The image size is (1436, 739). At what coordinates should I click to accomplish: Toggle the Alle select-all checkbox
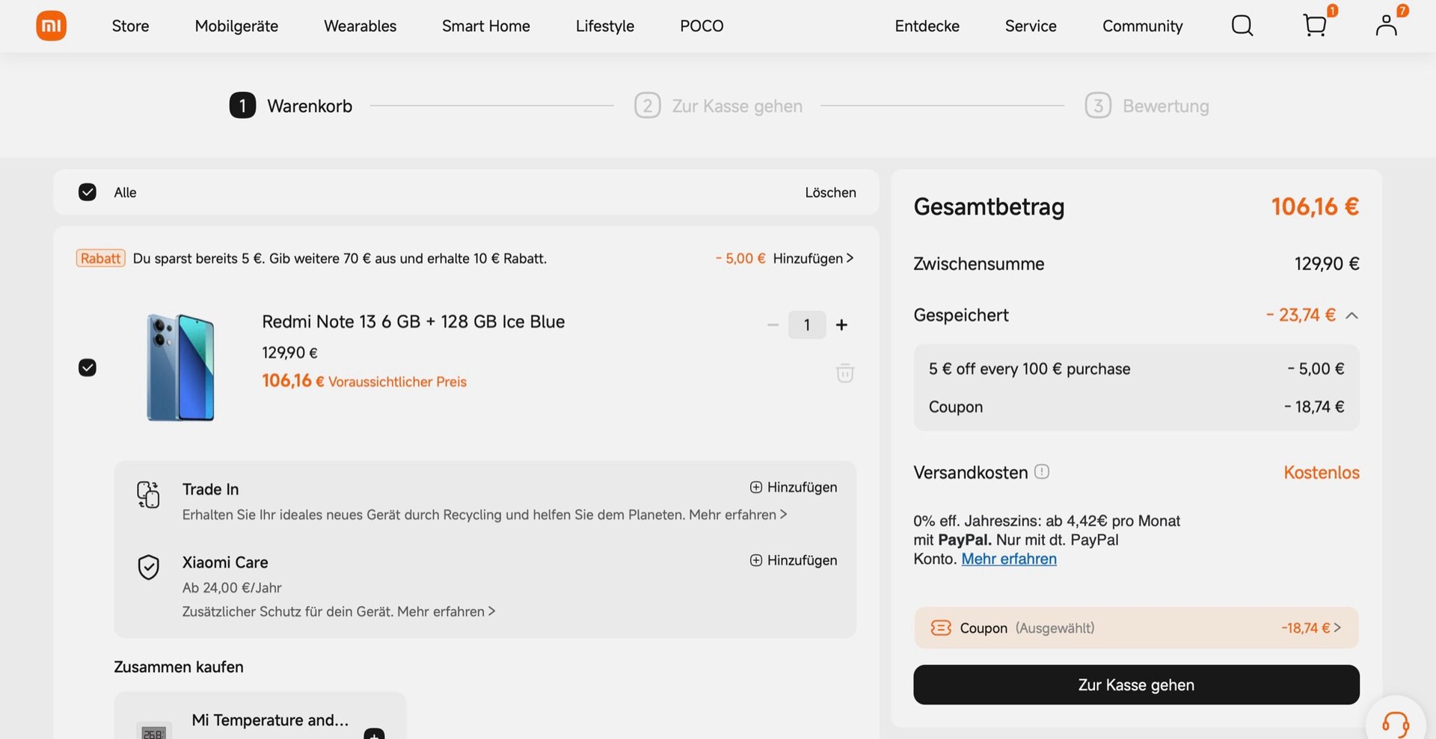click(x=88, y=192)
